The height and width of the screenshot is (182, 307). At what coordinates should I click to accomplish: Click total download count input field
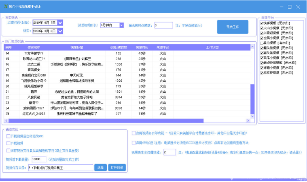(x=39, y=159)
